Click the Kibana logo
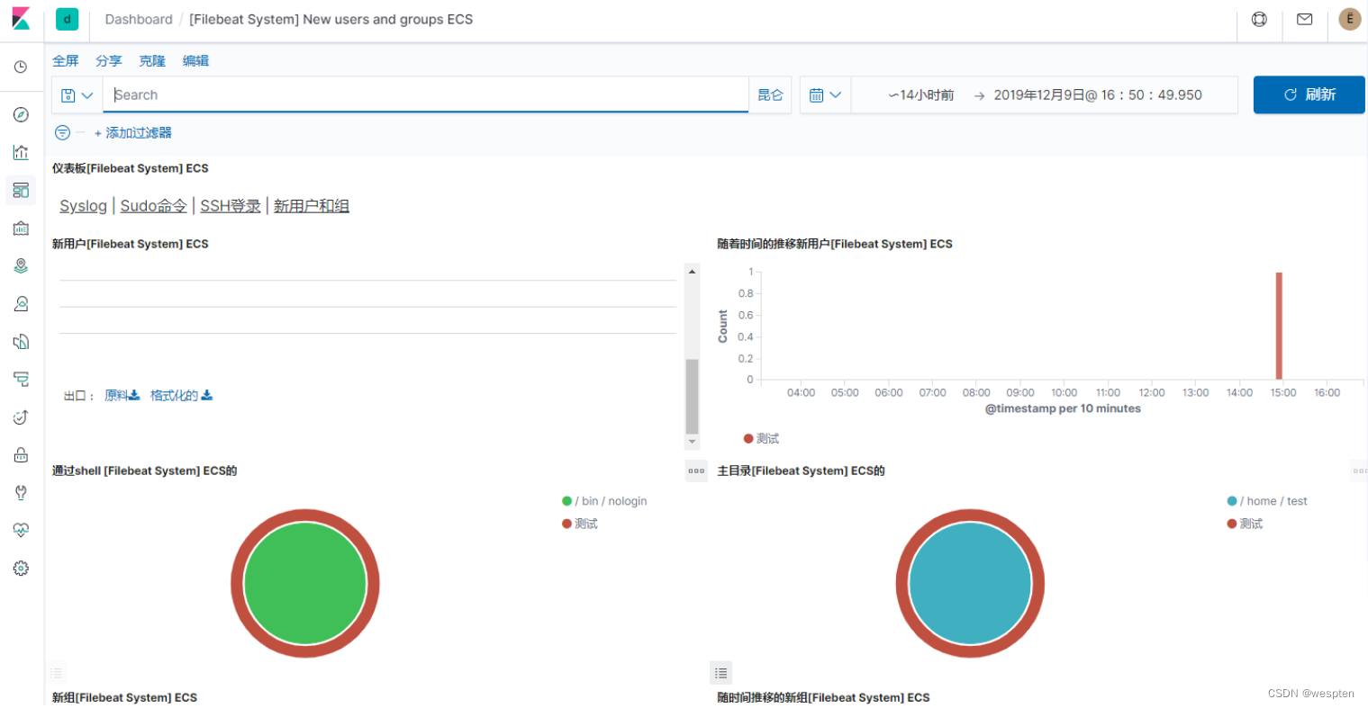Viewport: 1368px width, 708px height. pyautogui.click(x=21, y=19)
